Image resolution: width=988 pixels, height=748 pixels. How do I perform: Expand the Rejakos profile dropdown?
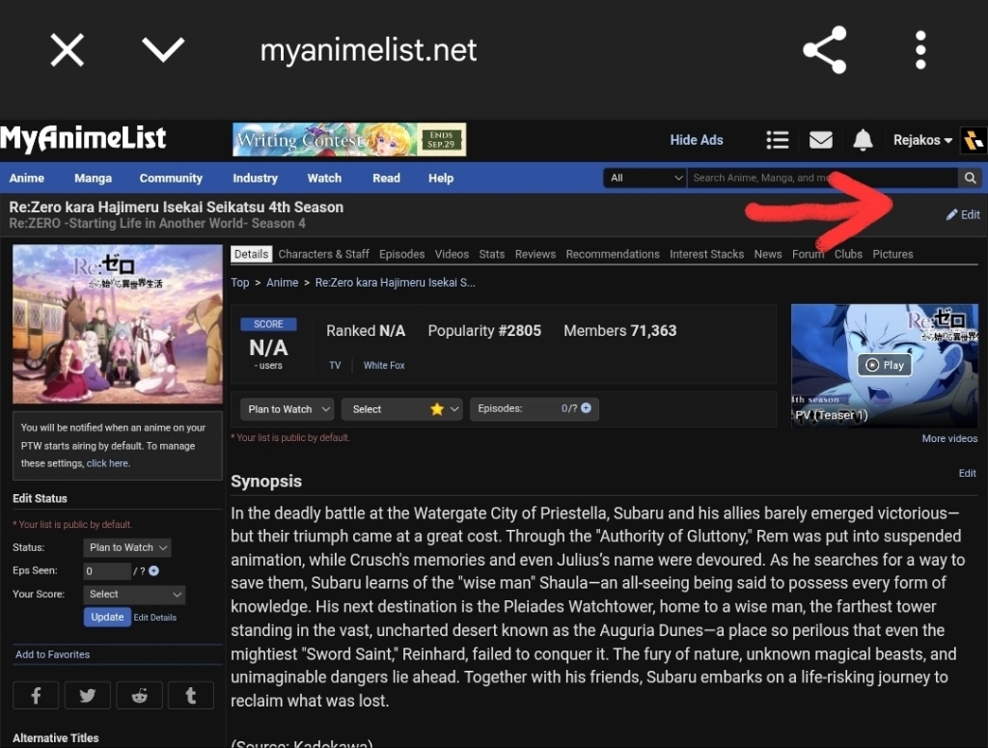921,140
